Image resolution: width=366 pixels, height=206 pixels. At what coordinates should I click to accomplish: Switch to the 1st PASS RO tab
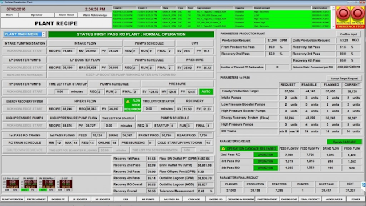click(172, 199)
